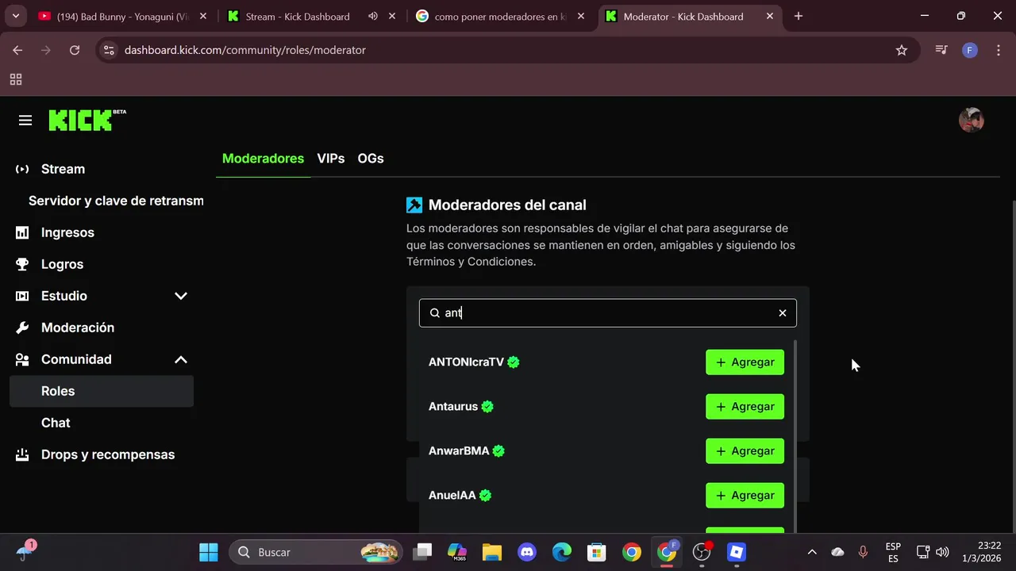Open the Chrome apps grid shortcut
Image resolution: width=1016 pixels, height=571 pixels.
pyautogui.click(x=16, y=79)
